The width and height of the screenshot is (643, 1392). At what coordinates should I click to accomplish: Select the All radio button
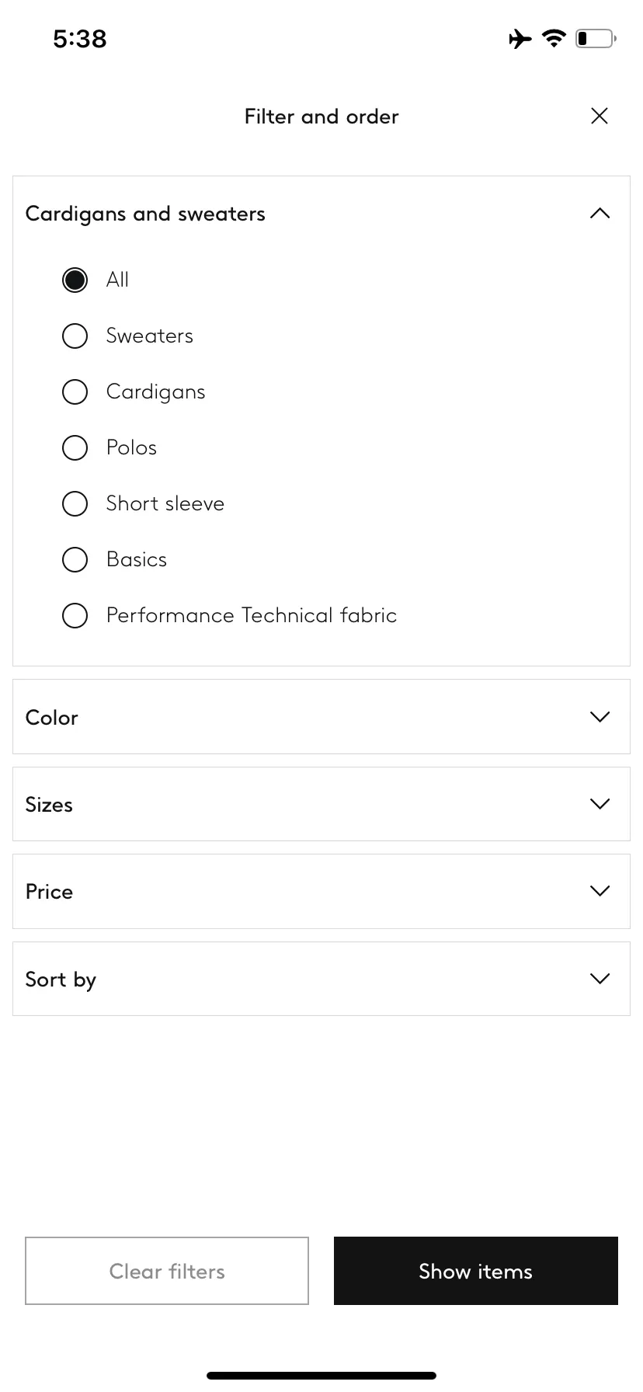(x=75, y=280)
